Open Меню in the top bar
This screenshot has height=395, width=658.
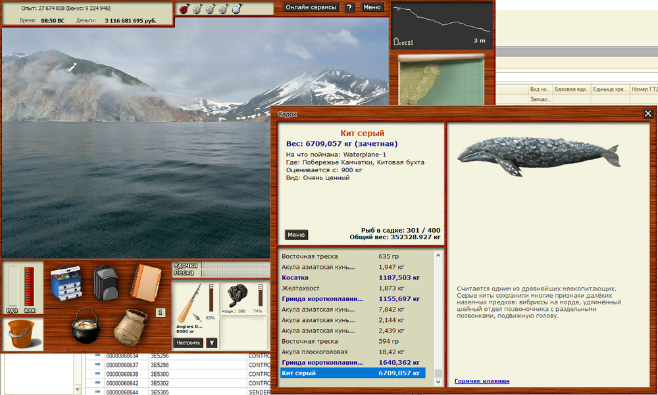pyautogui.click(x=372, y=7)
